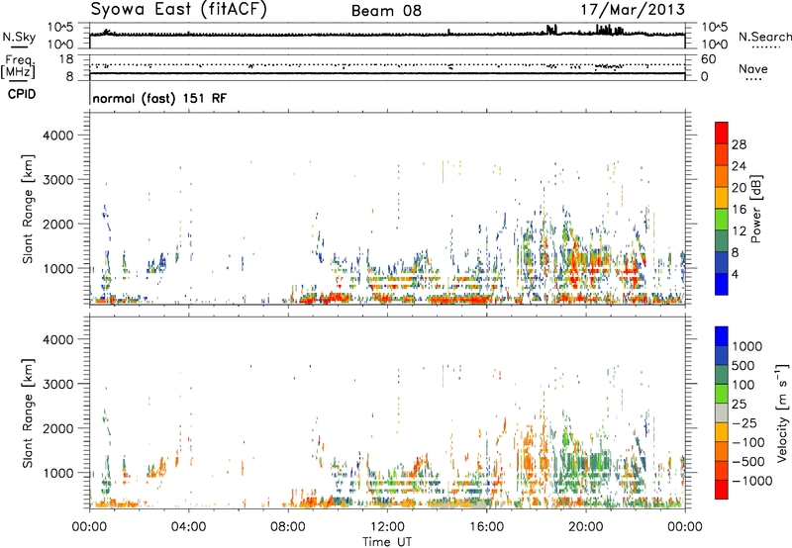The image size is (792, 548).
Task: Select 'normal (fast) 151 RF' text
Action: (159, 98)
